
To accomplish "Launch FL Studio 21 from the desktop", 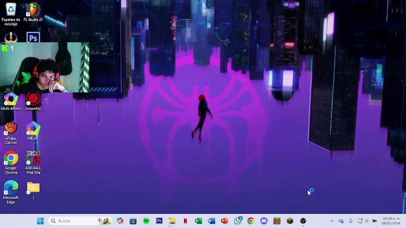I will (x=33, y=13).
